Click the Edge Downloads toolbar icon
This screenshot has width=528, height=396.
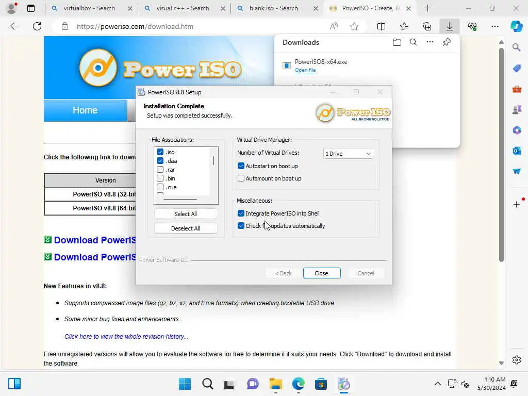pos(450,26)
